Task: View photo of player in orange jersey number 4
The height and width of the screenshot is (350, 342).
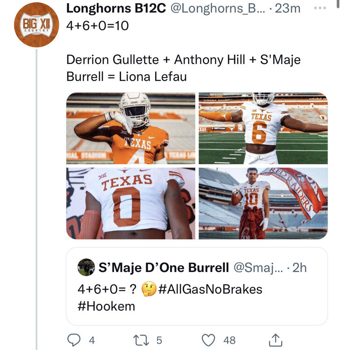Action: click(131, 128)
